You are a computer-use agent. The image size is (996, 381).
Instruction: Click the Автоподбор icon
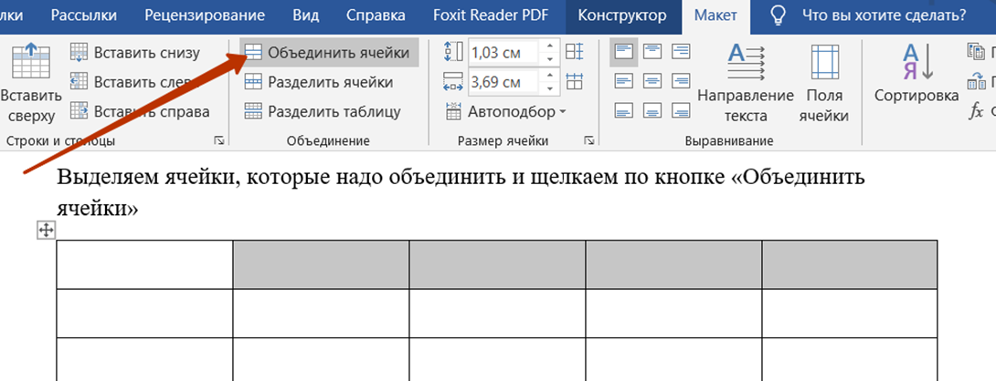click(x=453, y=111)
